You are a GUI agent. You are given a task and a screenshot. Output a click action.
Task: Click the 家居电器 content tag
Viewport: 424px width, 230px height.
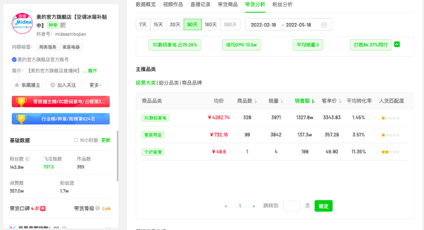tap(71, 47)
